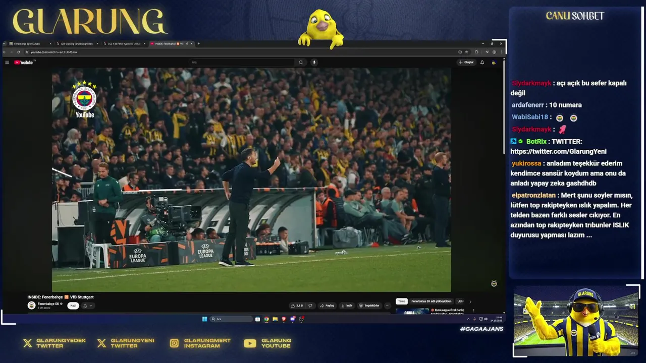Switch to the Fenerbahçe Spor Kulübü tab
646x363 pixels.
coord(30,44)
